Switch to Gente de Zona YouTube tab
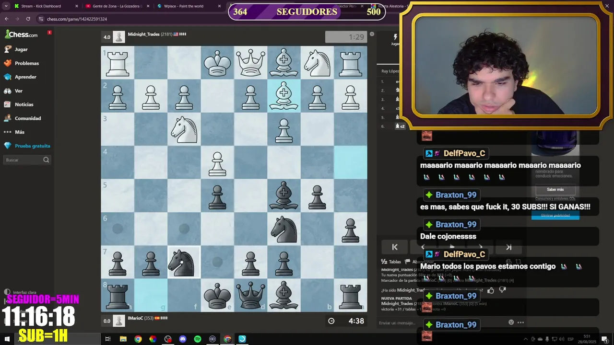The image size is (614, 345). [117, 6]
